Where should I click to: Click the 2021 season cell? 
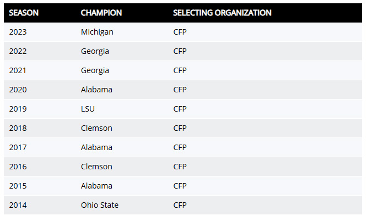click(18, 70)
